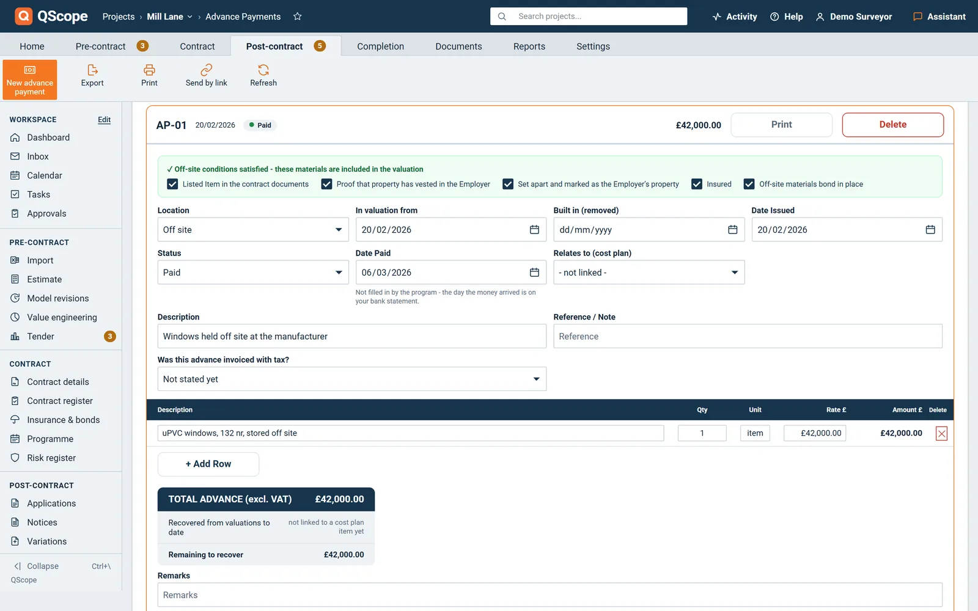Uncheck Proof that property has vested
The width and height of the screenshot is (978, 611).
[326, 184]
